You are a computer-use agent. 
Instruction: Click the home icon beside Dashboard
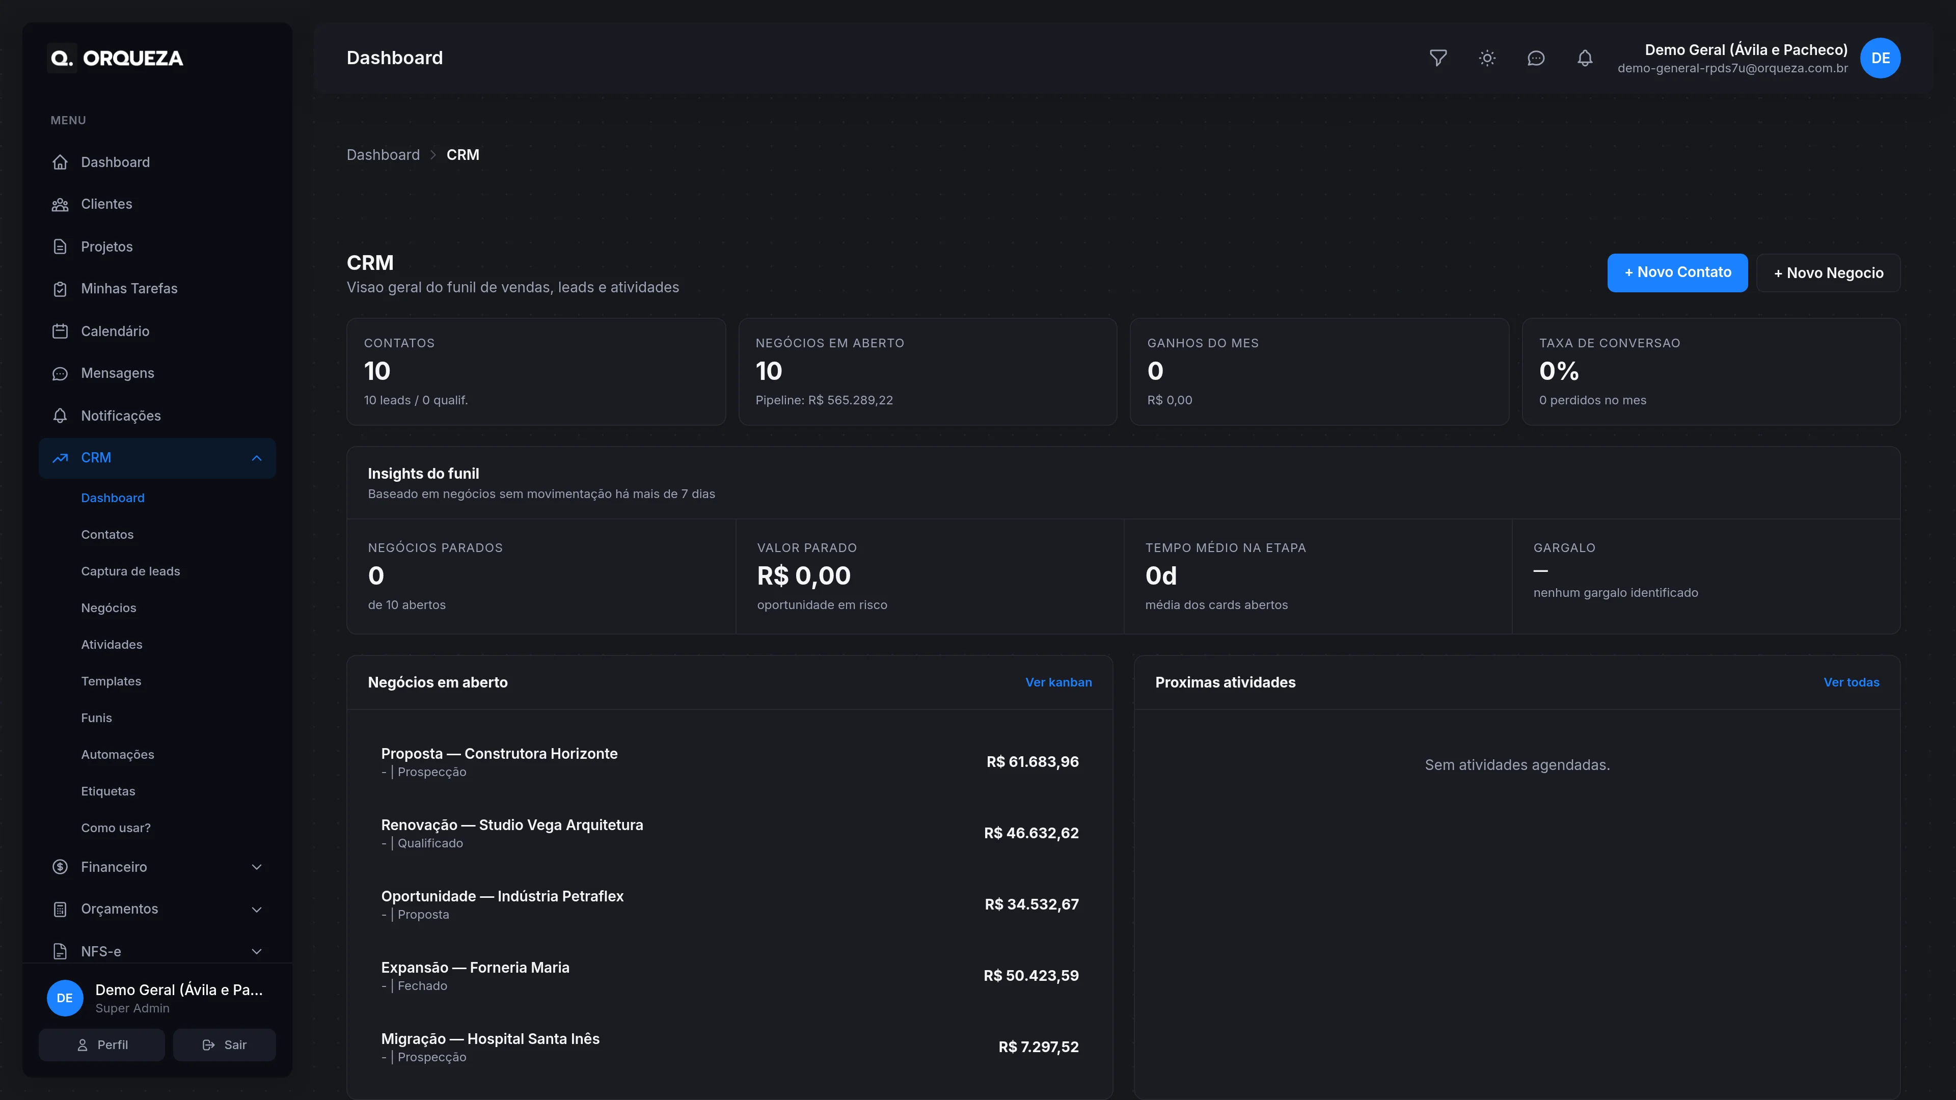point(60,162)
